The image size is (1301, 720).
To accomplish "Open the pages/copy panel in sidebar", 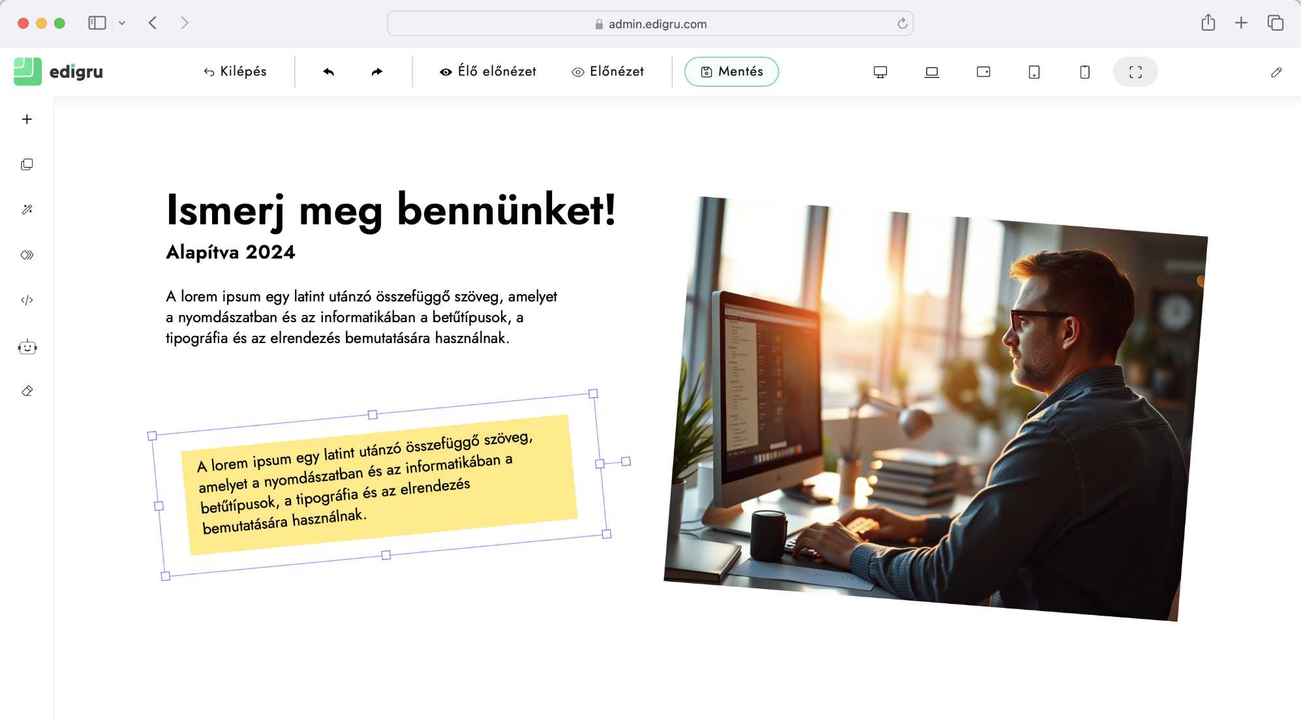I will [27, 164].
